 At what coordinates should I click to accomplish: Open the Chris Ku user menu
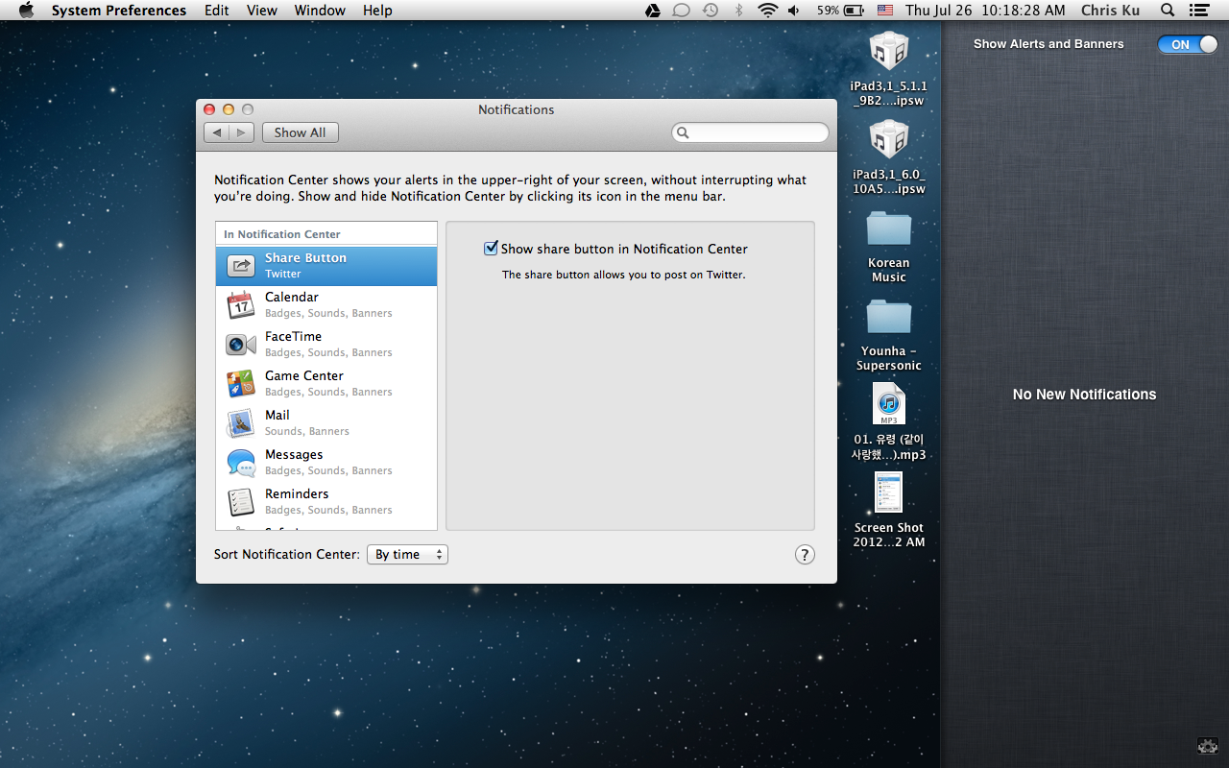click(1111, 11)
